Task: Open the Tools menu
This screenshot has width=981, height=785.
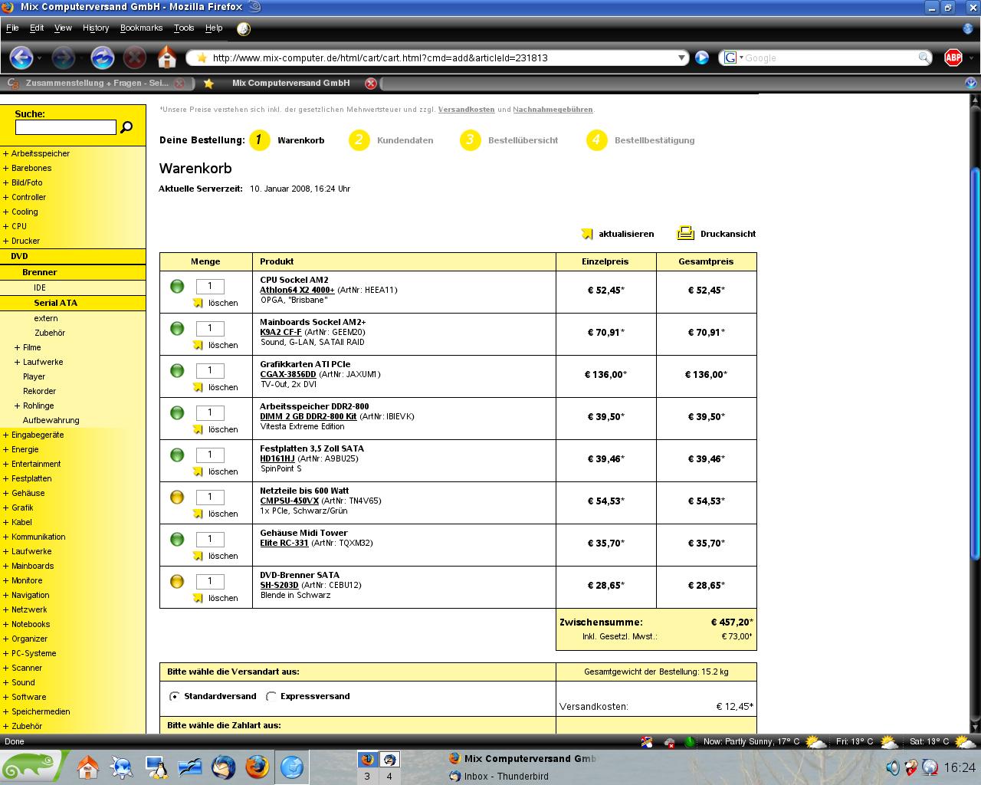Action: tap(184, 28)
